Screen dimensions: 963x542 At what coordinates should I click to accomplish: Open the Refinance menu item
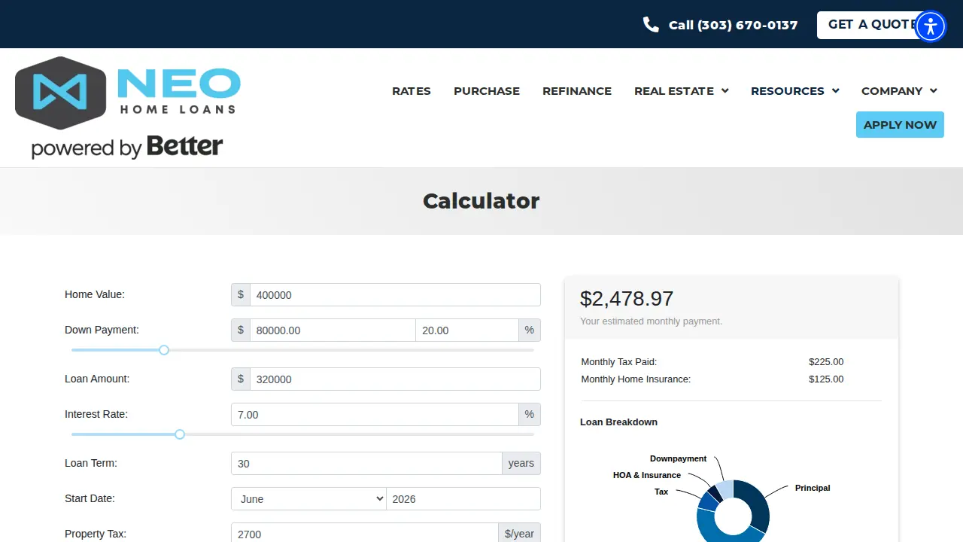click(577, 91)
